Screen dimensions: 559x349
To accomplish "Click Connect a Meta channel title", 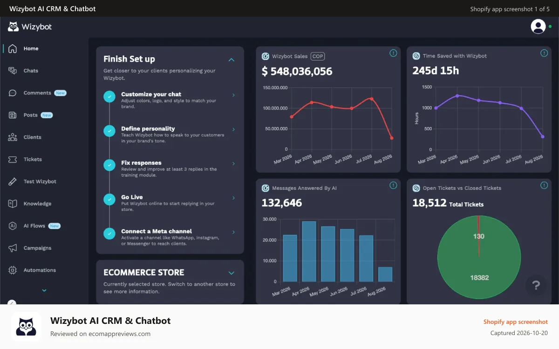I will (x=157, y=231).
